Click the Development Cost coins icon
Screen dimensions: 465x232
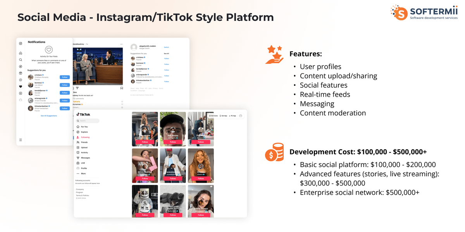pos(274,152)
